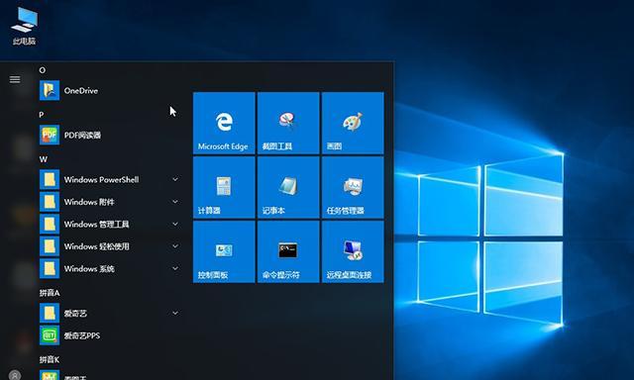634x380 pixels.
Task: Open the 记事本 Notepad tile
Action: 288,187
